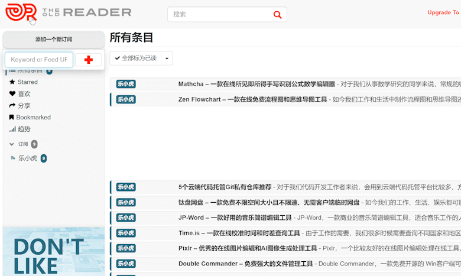Click the 乐小虎 tag on JP-Word row
Image resolution: width=461 pixels, height=276 pixels.
tap(126, 217)
